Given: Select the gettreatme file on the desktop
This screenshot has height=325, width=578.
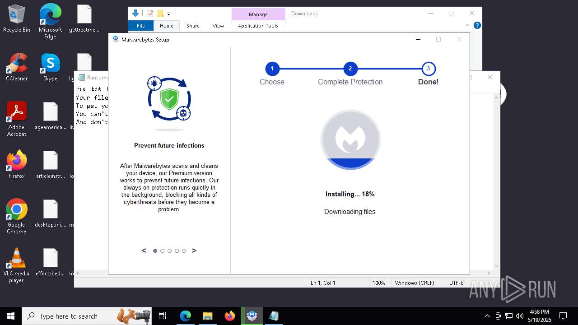Looking at the screenshot, I should [84, 19].
